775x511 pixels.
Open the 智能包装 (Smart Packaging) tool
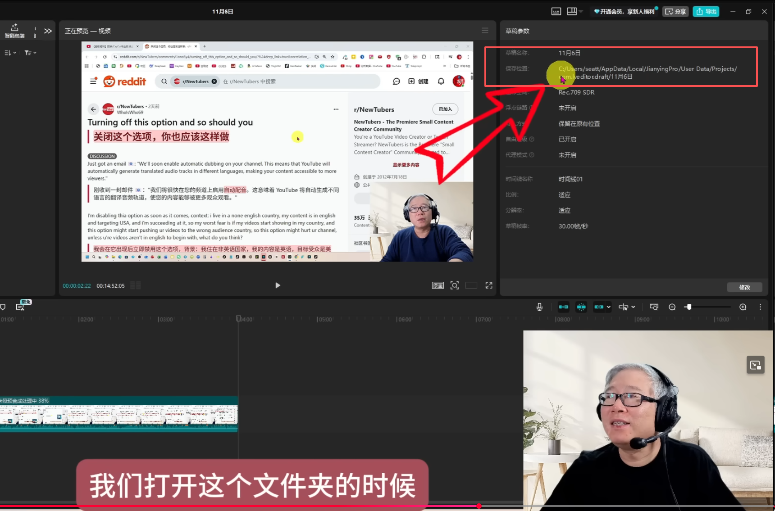click(14, 31)
